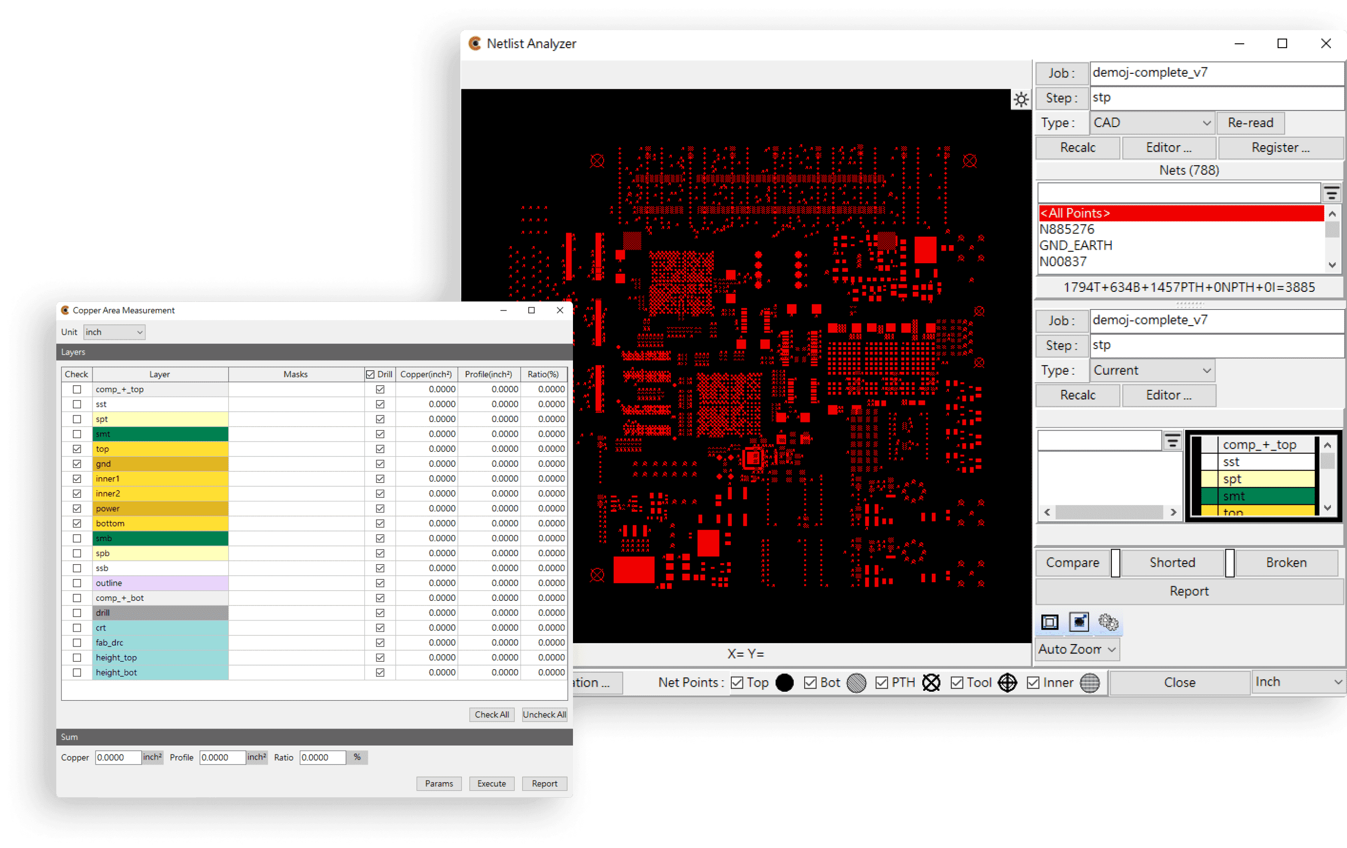1347x848 pixels.
Task: Click the settings gear icon near viewer
Action: (1019, 99)
